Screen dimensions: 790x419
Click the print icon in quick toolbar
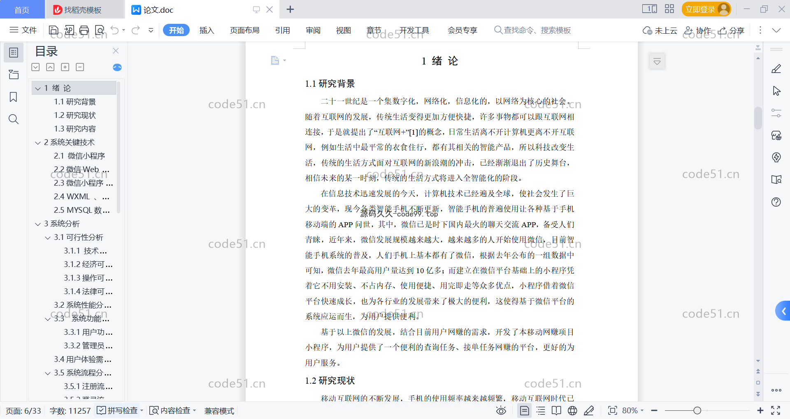(x=84, y=30)
